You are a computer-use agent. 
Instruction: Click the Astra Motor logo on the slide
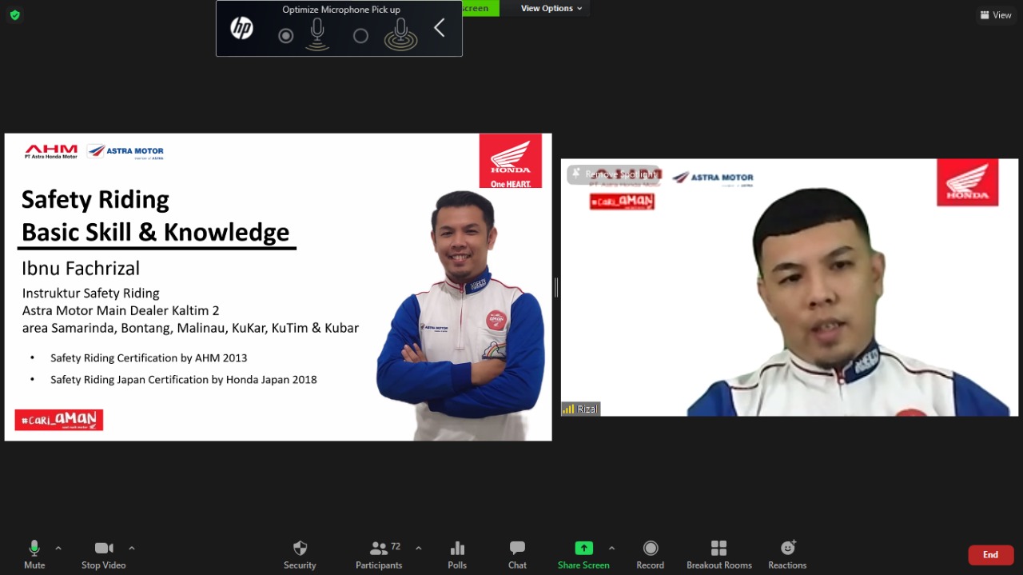(125, 151)
